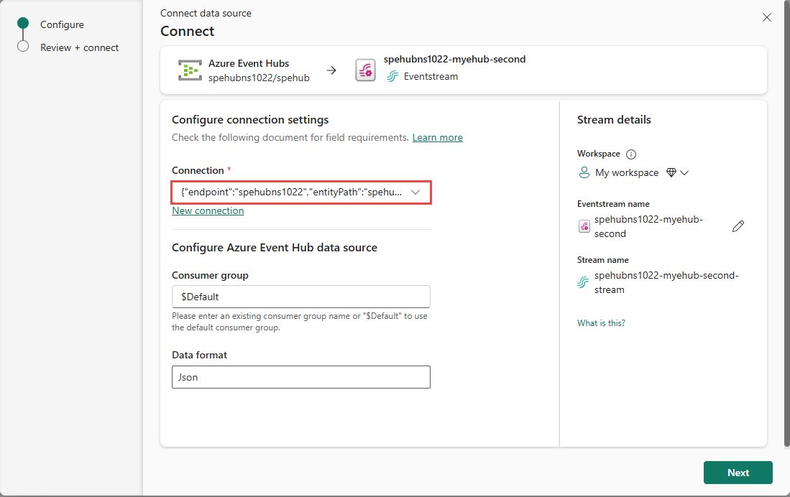Open the Data format selector

(301, 376)
